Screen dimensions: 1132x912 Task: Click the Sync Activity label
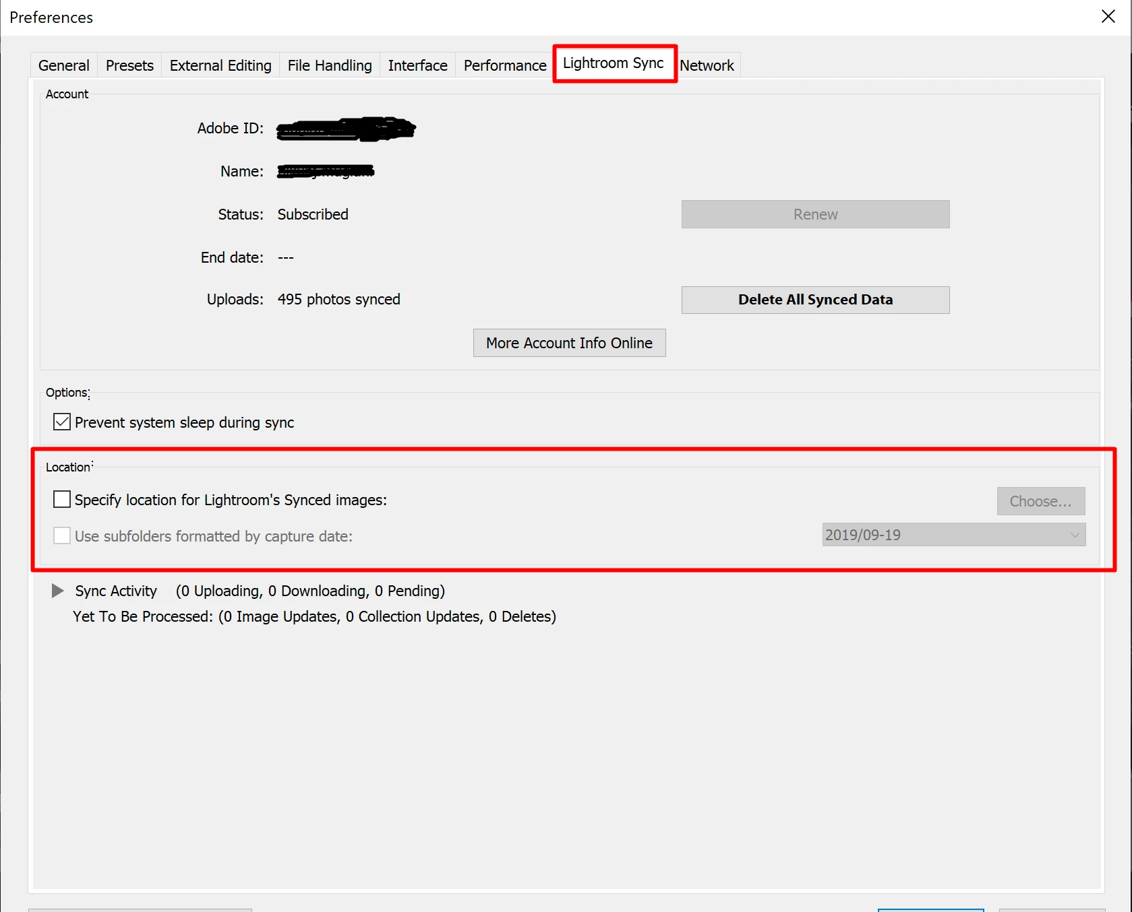[116, 591]
